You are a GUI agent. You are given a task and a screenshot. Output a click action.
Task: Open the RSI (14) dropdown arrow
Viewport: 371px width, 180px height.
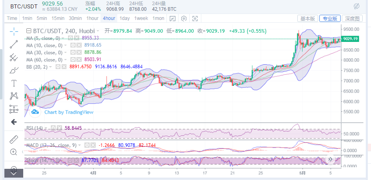pos(46,128)
